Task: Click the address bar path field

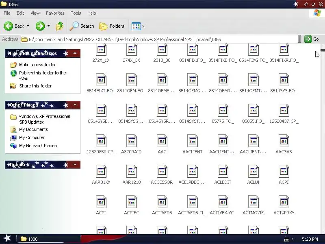Action: pyautogui.click(x=159, y=39)
